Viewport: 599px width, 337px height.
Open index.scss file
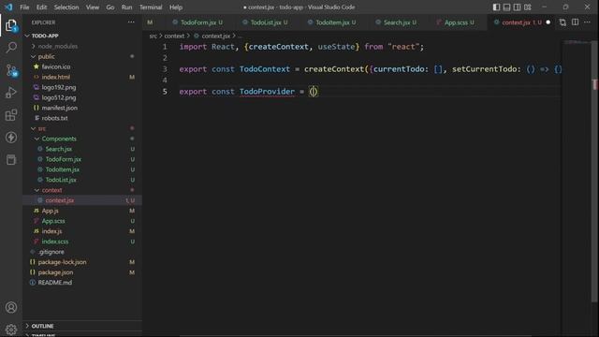point(55,242)
